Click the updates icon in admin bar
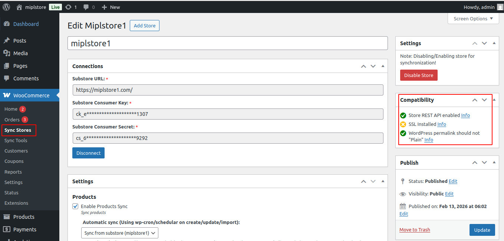 pyautogui.click(x=68, y=7)
